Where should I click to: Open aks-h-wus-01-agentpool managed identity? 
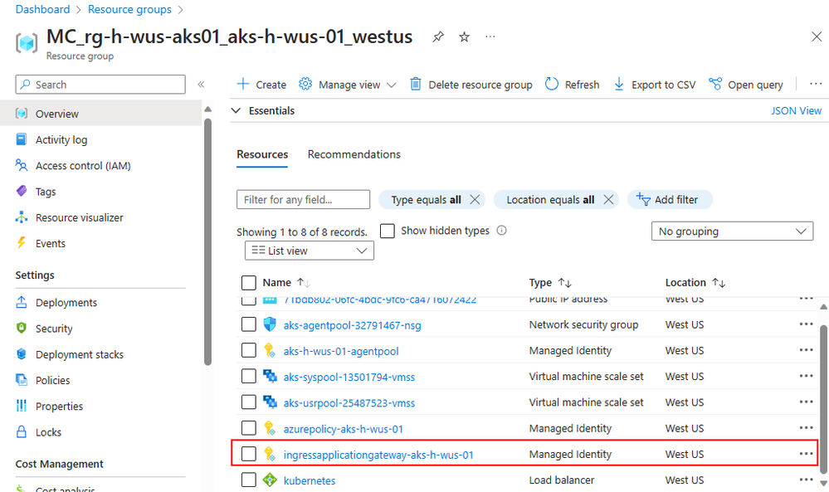point(341,351)
